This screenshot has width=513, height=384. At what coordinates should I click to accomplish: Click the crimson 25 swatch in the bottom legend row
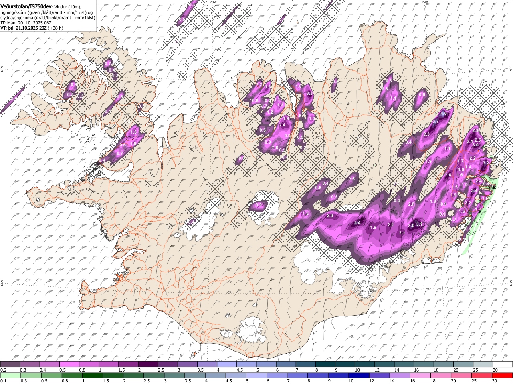pos(482,375)
